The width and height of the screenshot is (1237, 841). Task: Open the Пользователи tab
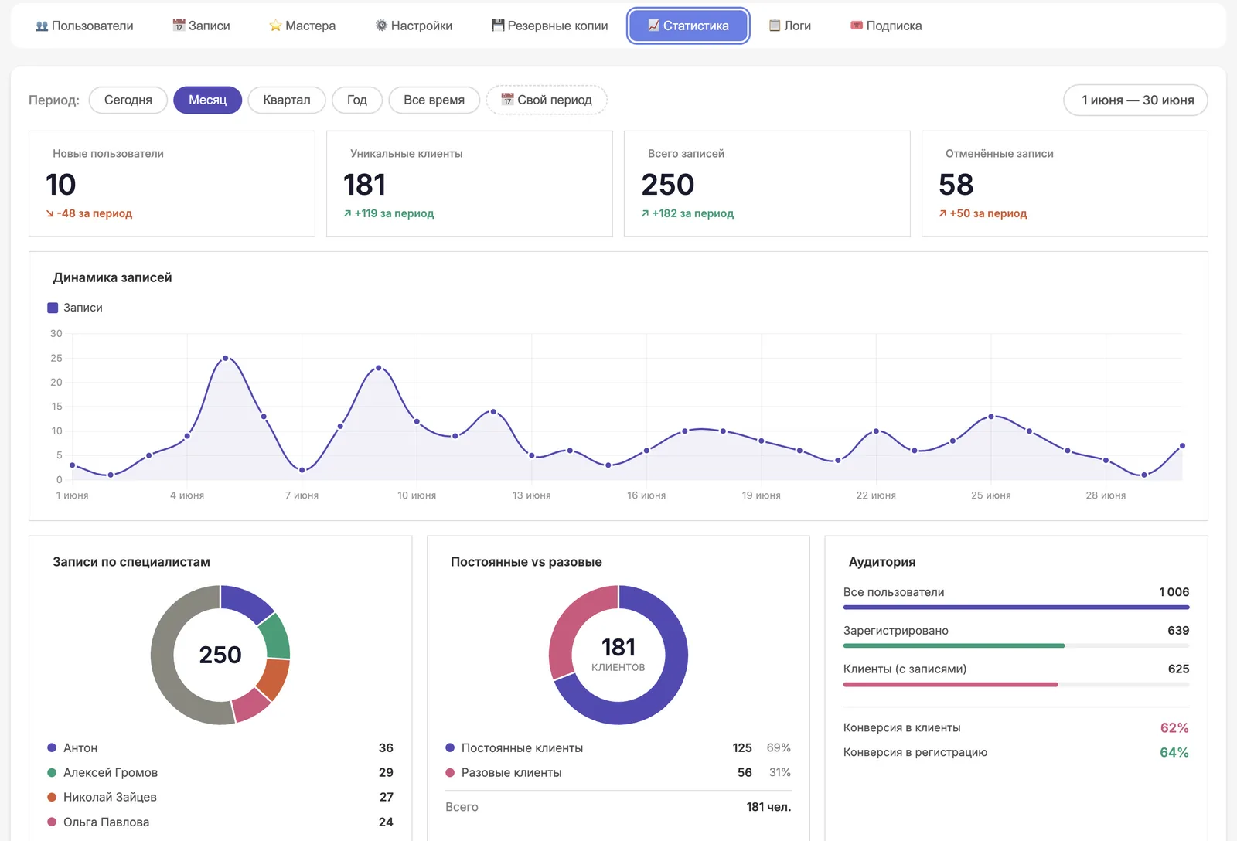click(84, 26)
